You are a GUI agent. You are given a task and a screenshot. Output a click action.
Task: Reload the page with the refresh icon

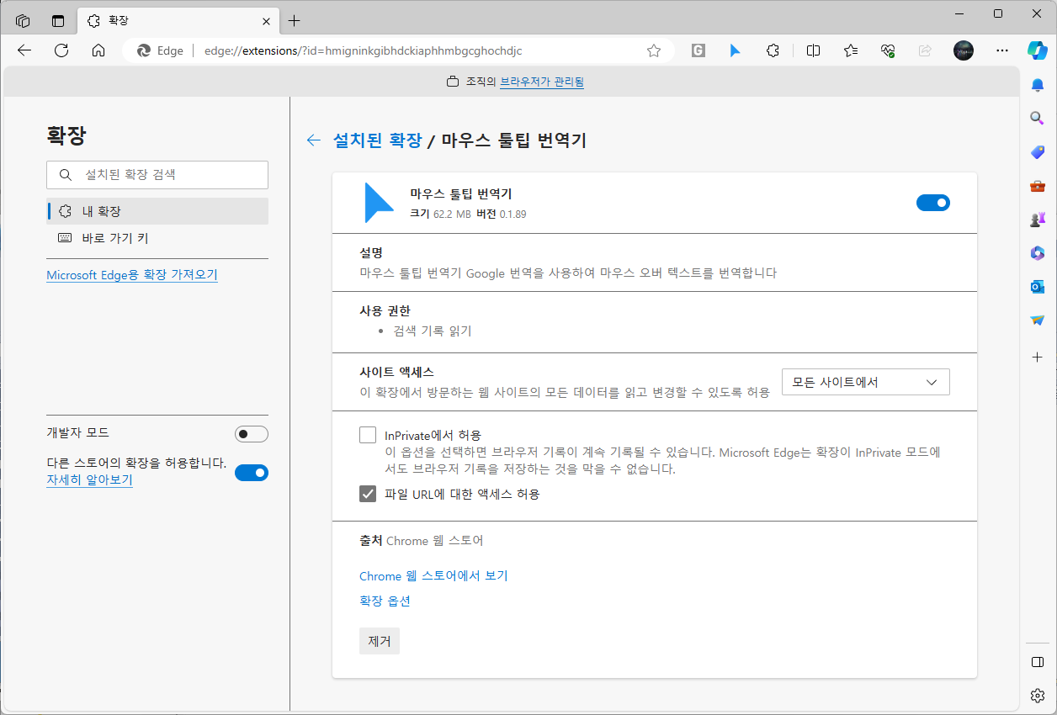point(61,50)
